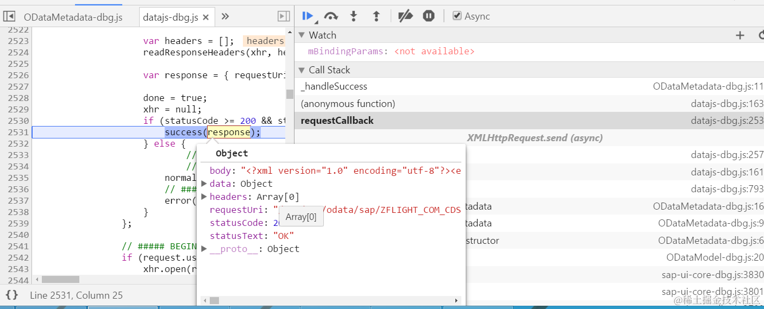Image resolution: width=764 pixels, height=309 pixels.
Task: Select (anonymous function) call stack frame
Action: click(348, 104)
